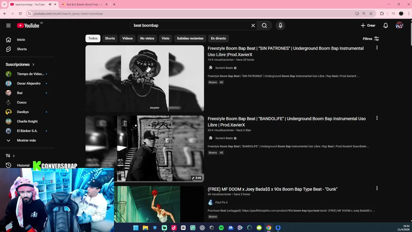Open Shorts from the sidebar icon
The width and height of the screenshot is (412, 232).
(8, 49)
